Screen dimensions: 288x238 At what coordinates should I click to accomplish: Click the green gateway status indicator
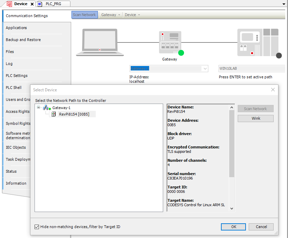pos(181,53)
